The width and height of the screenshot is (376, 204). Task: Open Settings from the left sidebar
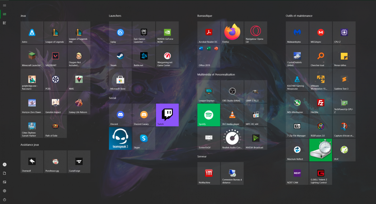coord(5,191)
